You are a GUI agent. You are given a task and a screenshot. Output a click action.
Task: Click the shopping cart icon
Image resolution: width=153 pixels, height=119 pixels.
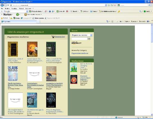coord(53,37)
